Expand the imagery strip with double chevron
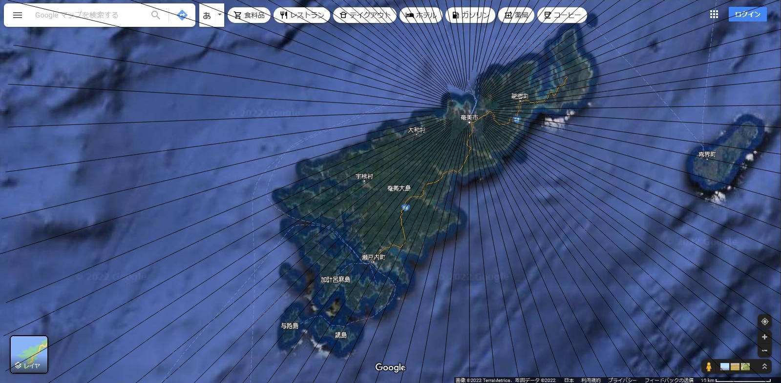 click(764, 366)
